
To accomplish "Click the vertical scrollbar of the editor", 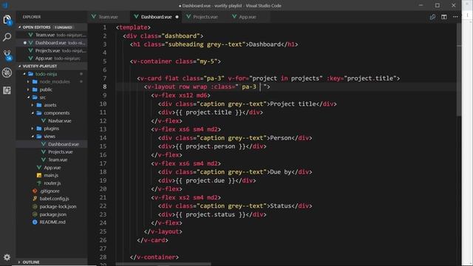I will click(459, 69).
